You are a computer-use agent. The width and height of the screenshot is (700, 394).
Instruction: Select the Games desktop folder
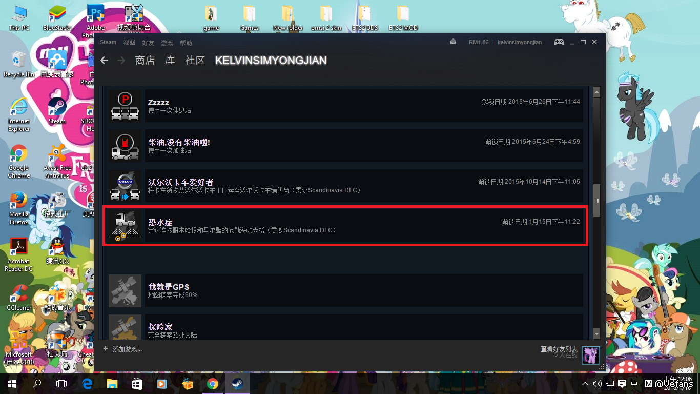click(250, 18)
